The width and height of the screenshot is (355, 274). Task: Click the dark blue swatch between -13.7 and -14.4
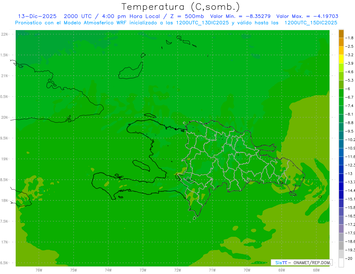pos(341,186)
